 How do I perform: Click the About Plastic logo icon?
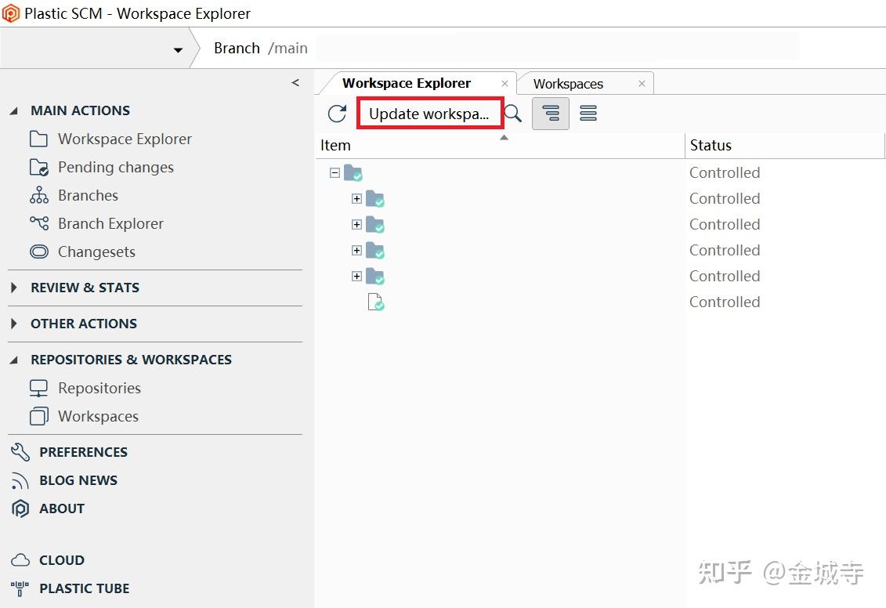coord(20,508)
